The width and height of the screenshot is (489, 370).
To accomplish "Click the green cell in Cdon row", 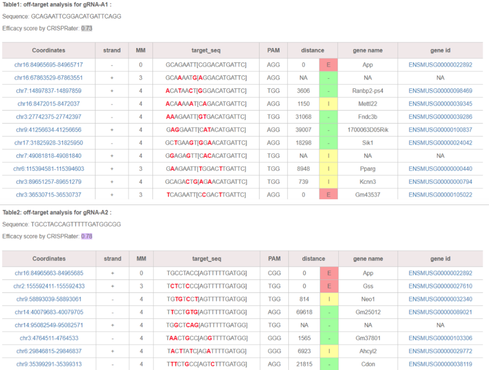I will (329, 364).
